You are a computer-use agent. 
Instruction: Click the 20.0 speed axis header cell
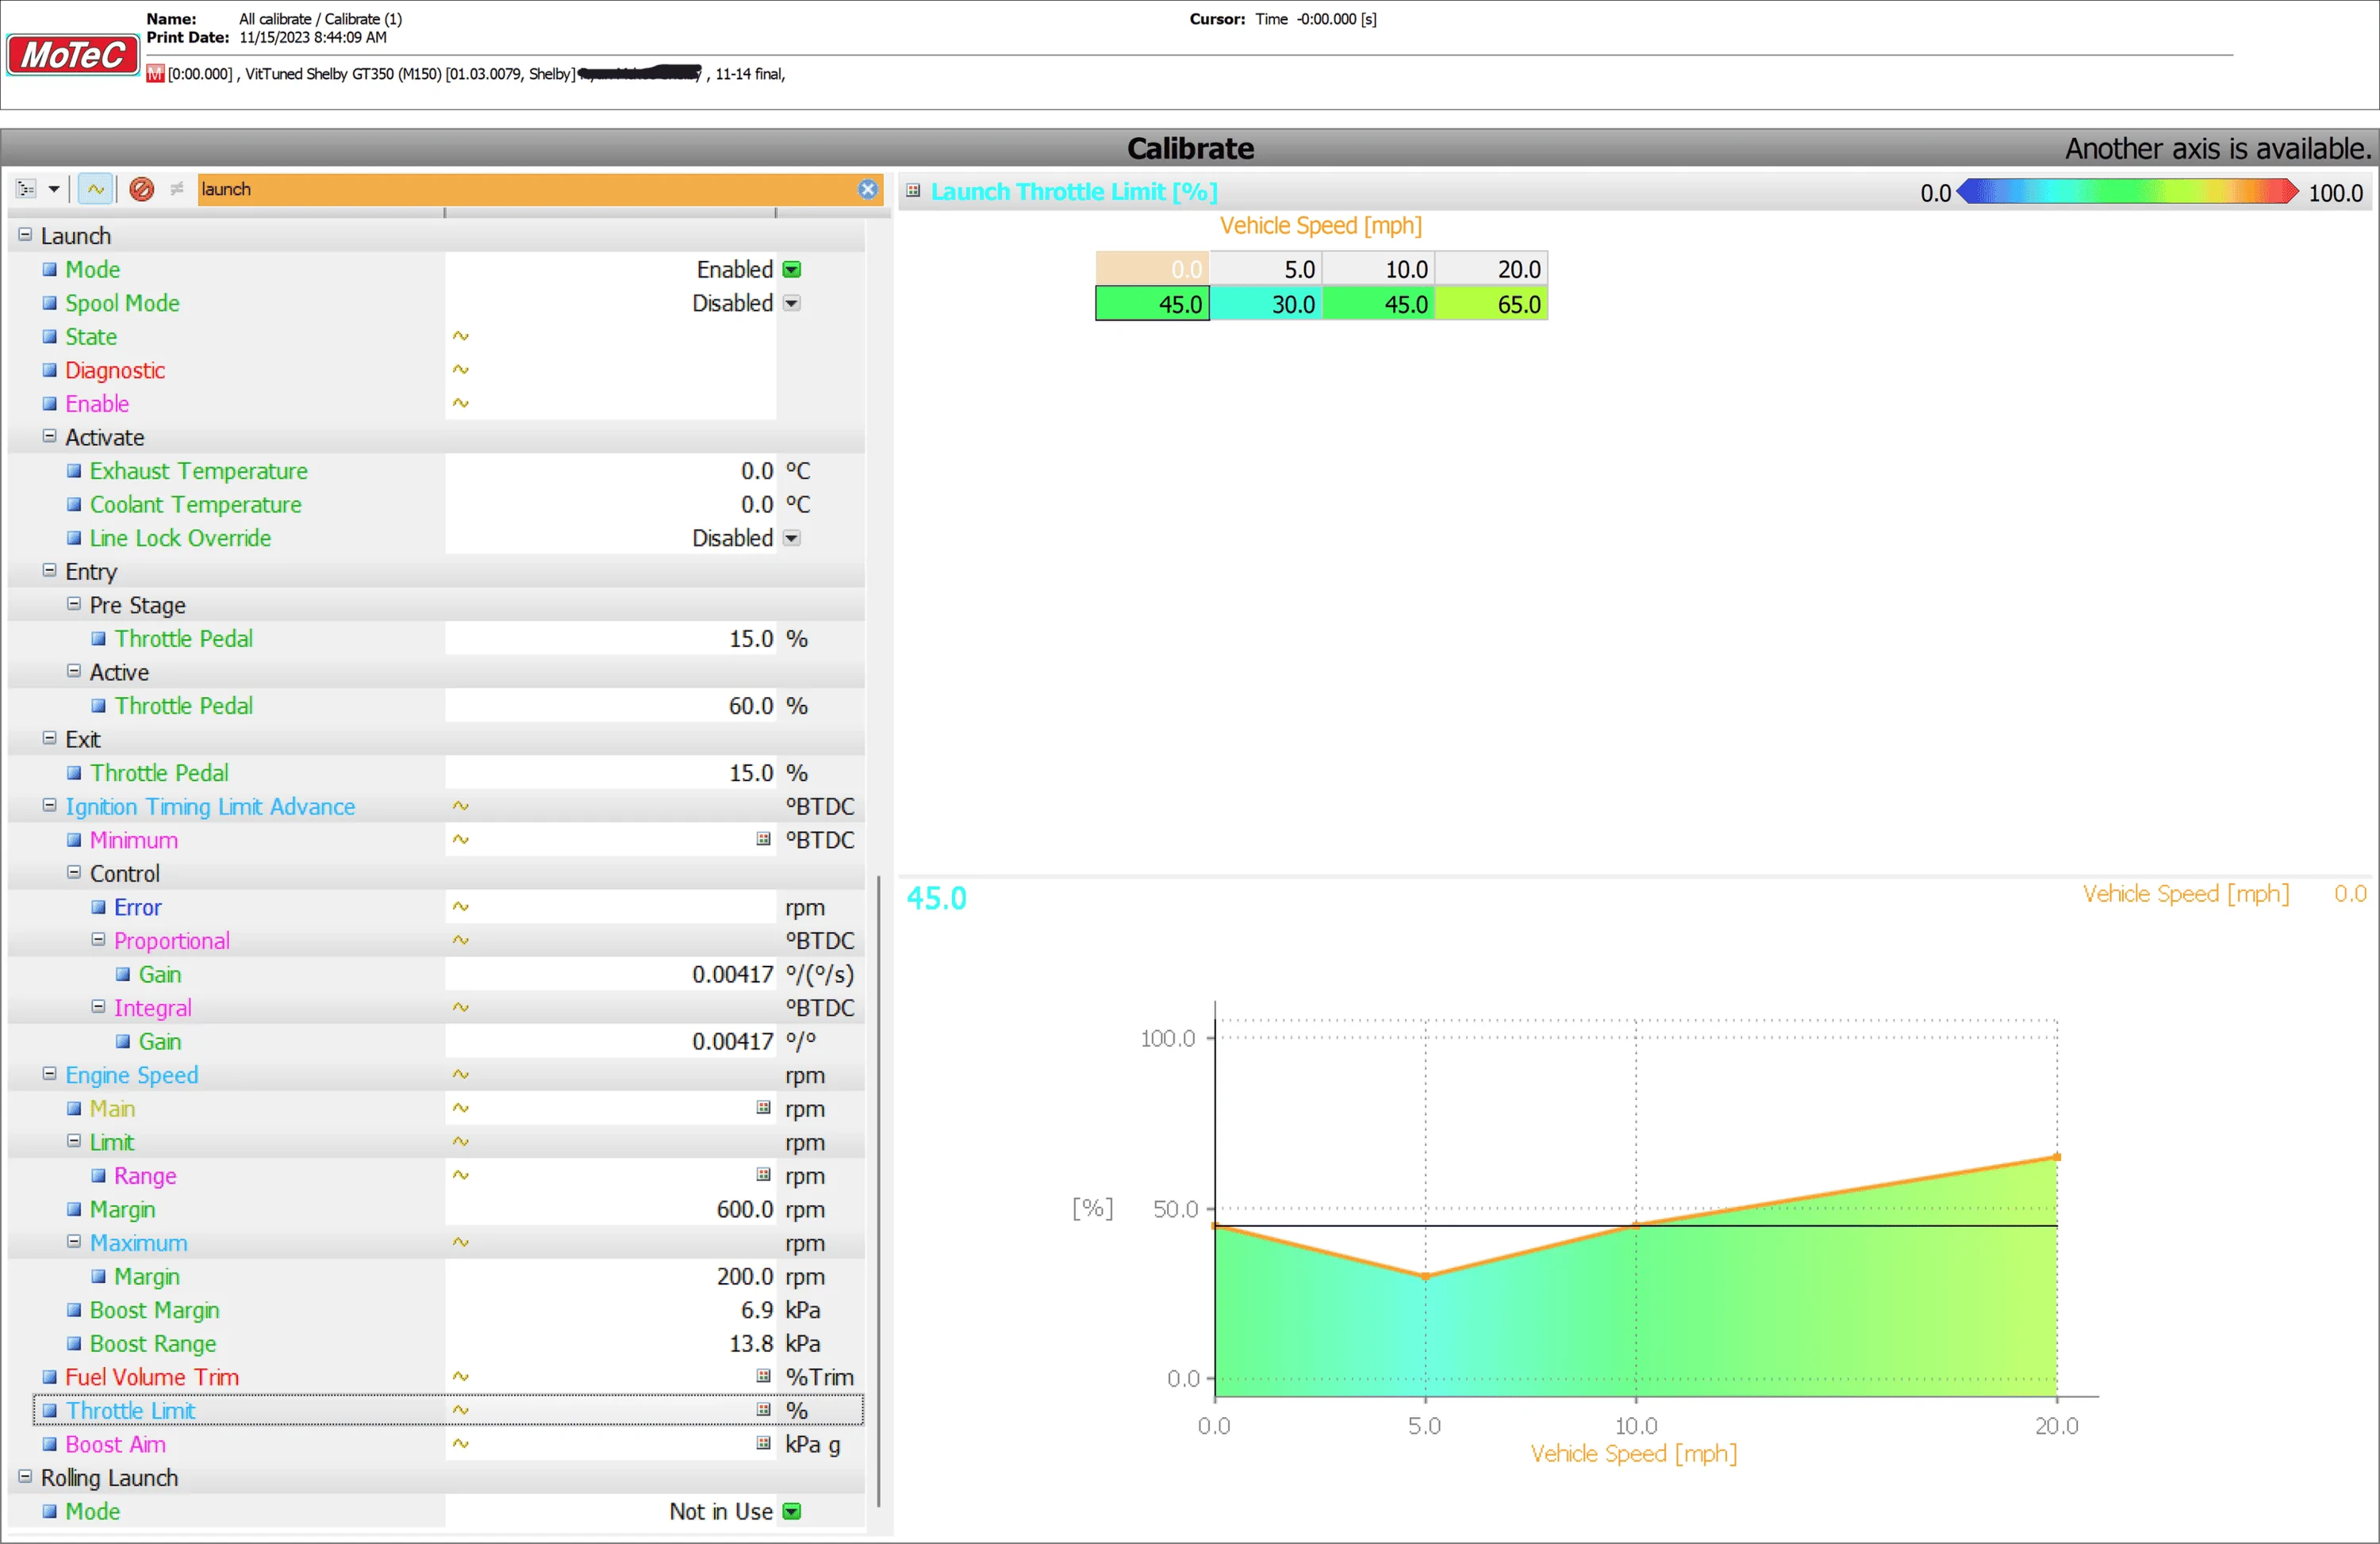click(x=1491, y=269)
